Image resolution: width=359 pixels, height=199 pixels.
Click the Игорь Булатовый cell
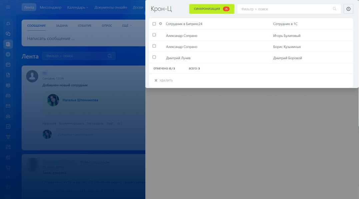(x=287, y=36)
